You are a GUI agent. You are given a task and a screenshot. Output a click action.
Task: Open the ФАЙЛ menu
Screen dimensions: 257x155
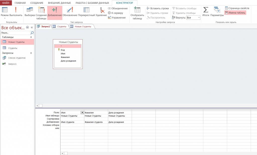pos(6,3)
